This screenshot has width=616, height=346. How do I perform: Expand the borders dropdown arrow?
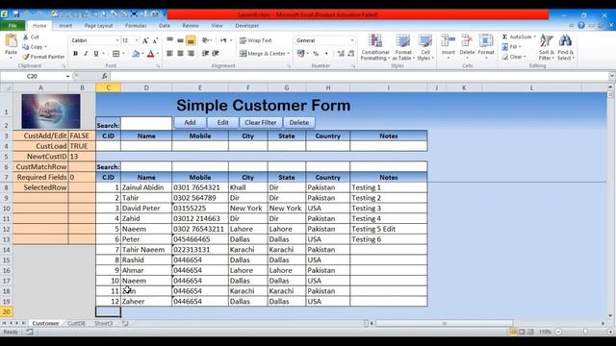123,54
